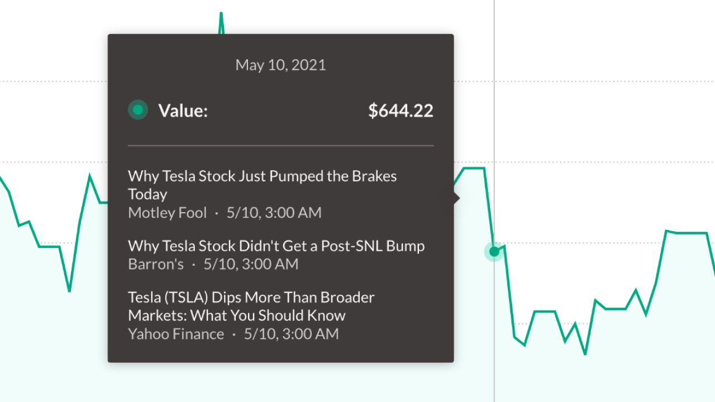Click the May 10, 2021 tooltip date
715x402 pixels.
pos(280,65)
